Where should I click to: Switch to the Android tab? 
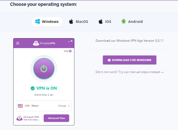[x=132, y=22]
